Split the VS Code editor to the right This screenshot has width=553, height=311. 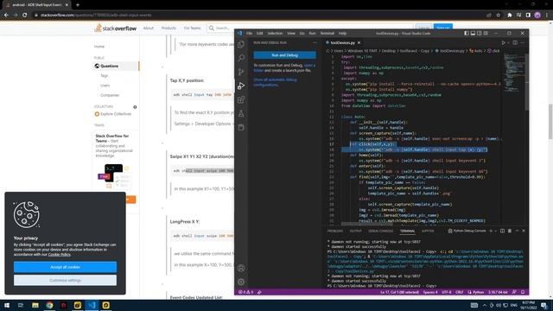click(515, 42)
